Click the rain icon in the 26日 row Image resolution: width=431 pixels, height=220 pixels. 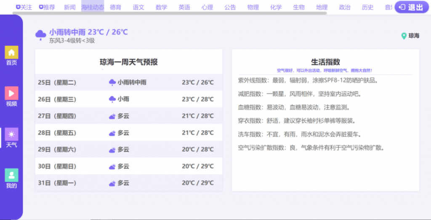(x=112, y=100)
